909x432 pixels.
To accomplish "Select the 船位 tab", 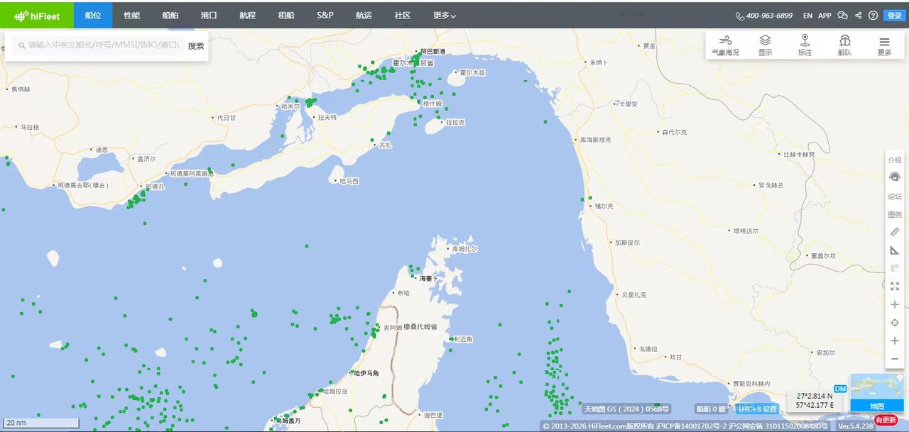I will point(93,15).
